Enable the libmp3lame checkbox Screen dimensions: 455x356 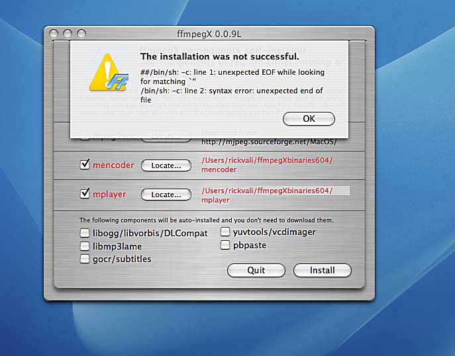[x=85, y=246]
